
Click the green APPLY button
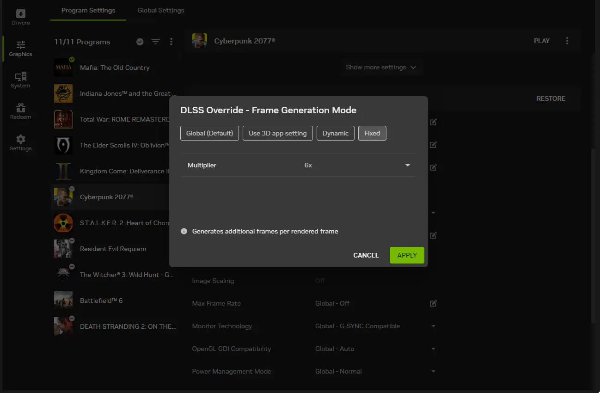[x=407, y=255]
